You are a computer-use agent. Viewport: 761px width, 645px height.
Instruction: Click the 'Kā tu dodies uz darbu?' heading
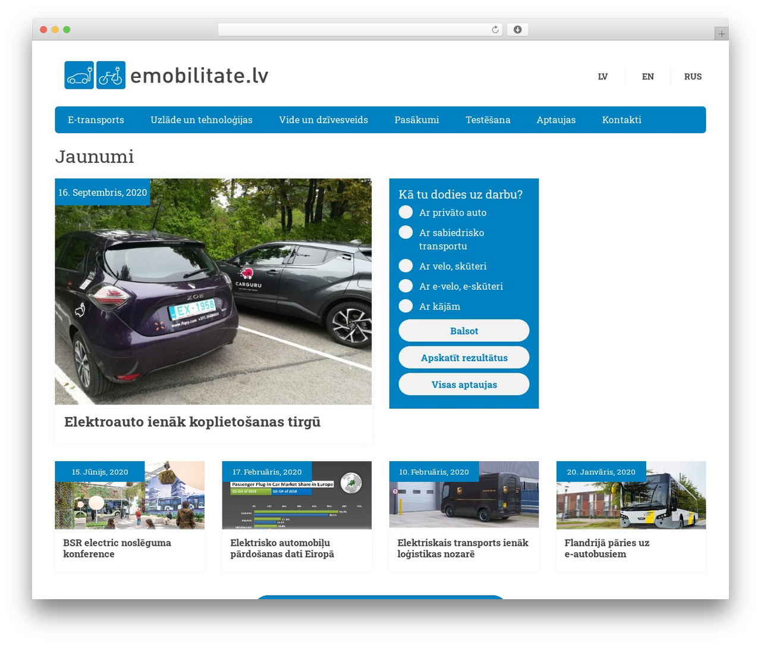click(461, 195)
